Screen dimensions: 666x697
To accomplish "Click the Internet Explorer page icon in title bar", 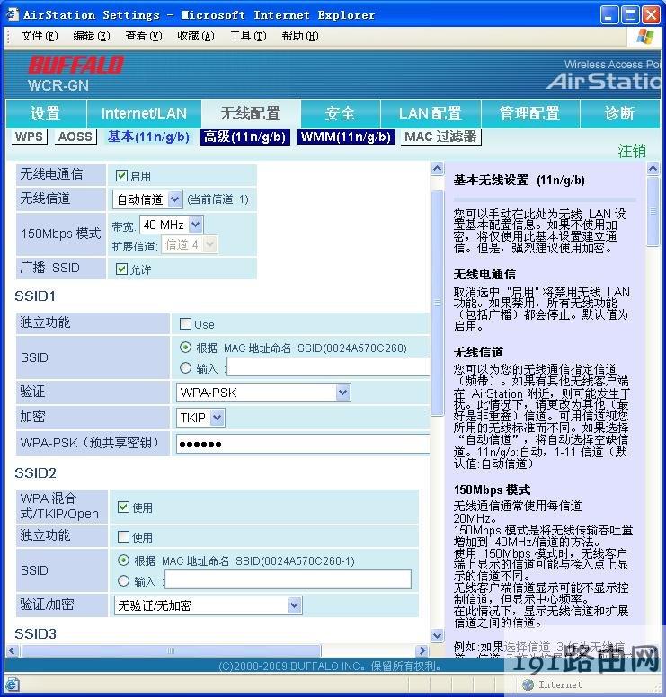I will click(x=12, y=14).
